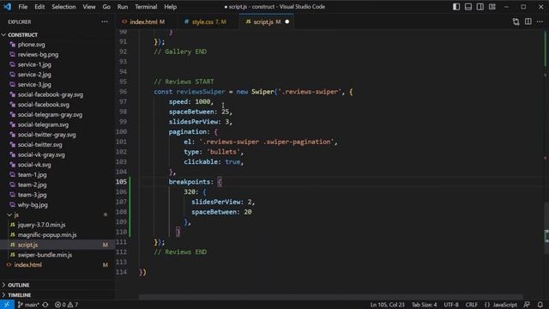The height and width of the screenshot is (309, 549).
Task: Open social-twitter-gray.svg file
Action: [x=46, y=135]
